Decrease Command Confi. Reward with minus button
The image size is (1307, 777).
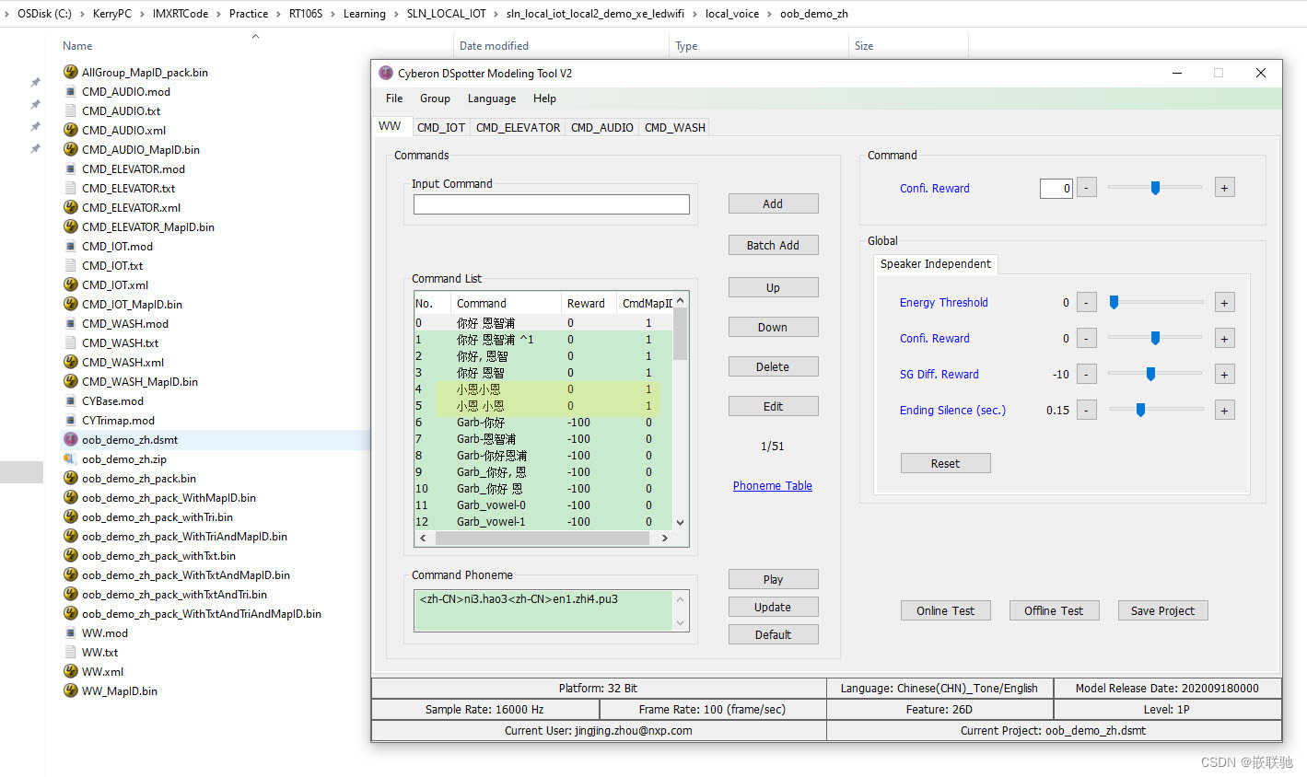coord(1087,188)
